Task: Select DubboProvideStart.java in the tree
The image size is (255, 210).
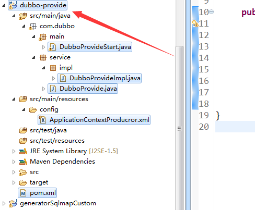Action: click(95, 47)
